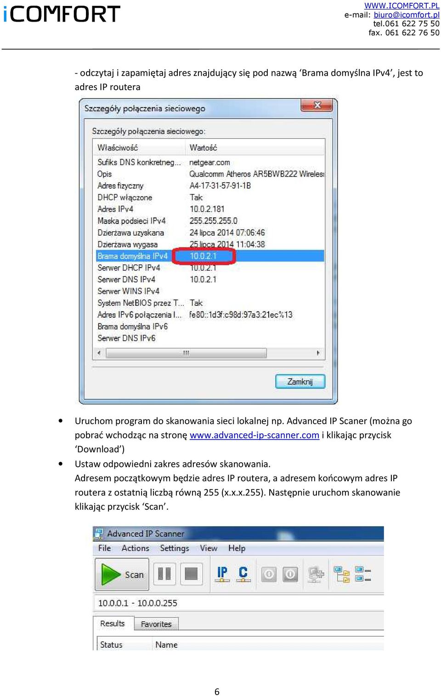Click the collapse all list icon
Screen dimensions: 441x696
click(x=363, y=574)
